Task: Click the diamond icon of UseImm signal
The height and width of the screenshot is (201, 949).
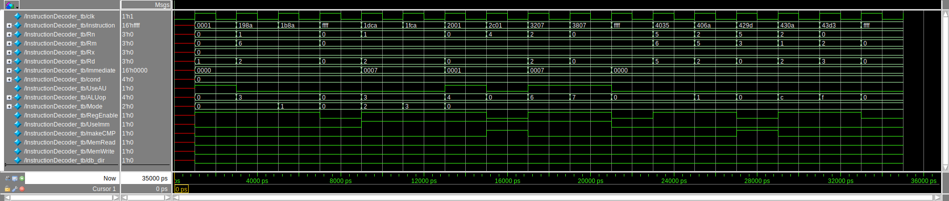Action: pos(18,124)
